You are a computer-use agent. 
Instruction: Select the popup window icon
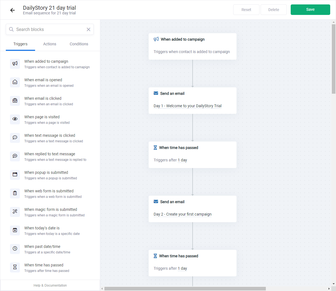pyautogui.click(x=15, y=175)
